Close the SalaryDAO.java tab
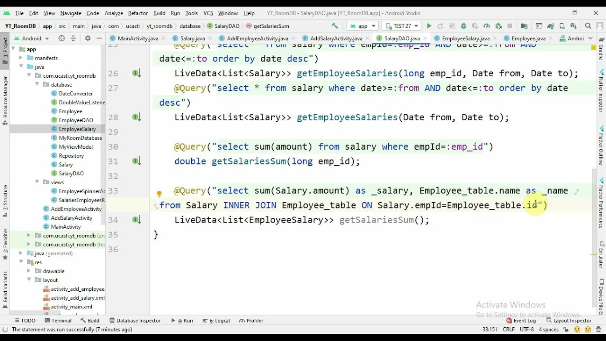The height and width of the screenshot is (341, 606). click(x=424, y=38)
